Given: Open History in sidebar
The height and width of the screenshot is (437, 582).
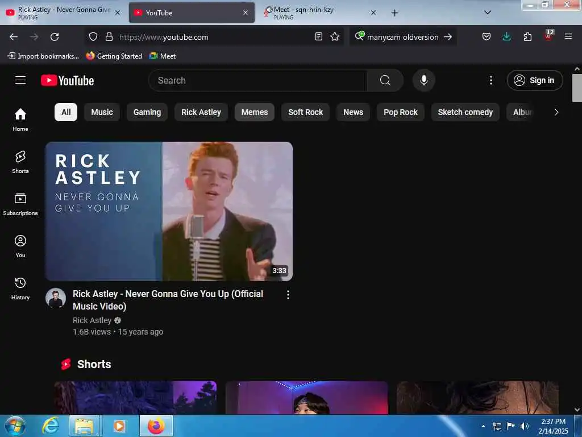Looking at the screenshot, I should pos(20,288).
